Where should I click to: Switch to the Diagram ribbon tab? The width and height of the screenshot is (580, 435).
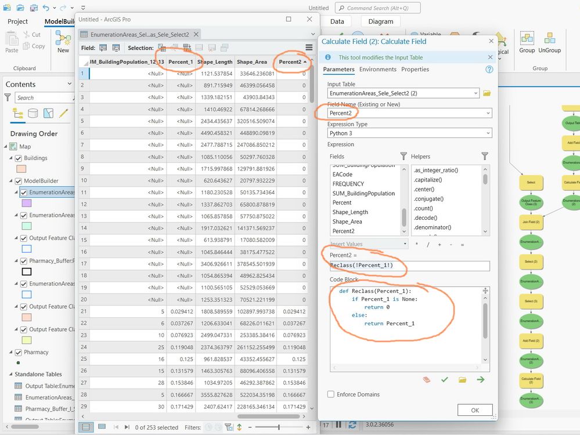381,21
